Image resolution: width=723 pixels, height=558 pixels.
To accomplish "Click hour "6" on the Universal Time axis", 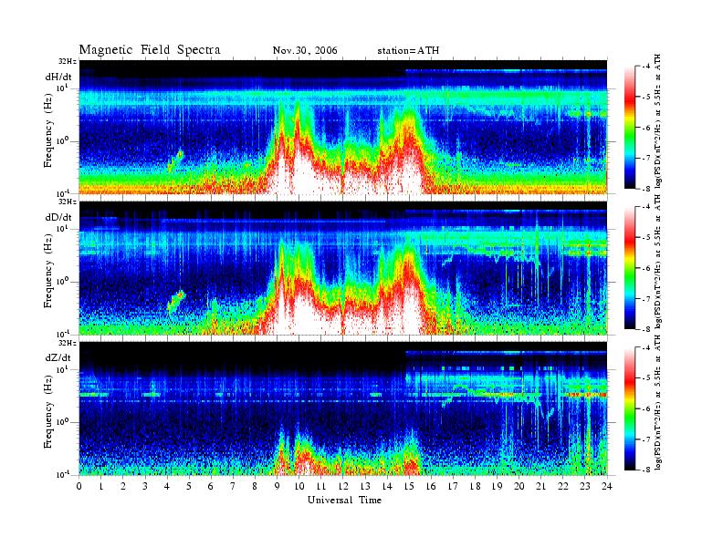I will tap(211, 486).
